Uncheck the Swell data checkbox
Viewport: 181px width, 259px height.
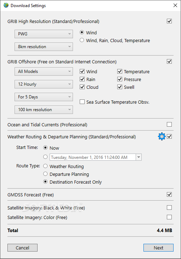coord(120,87)
